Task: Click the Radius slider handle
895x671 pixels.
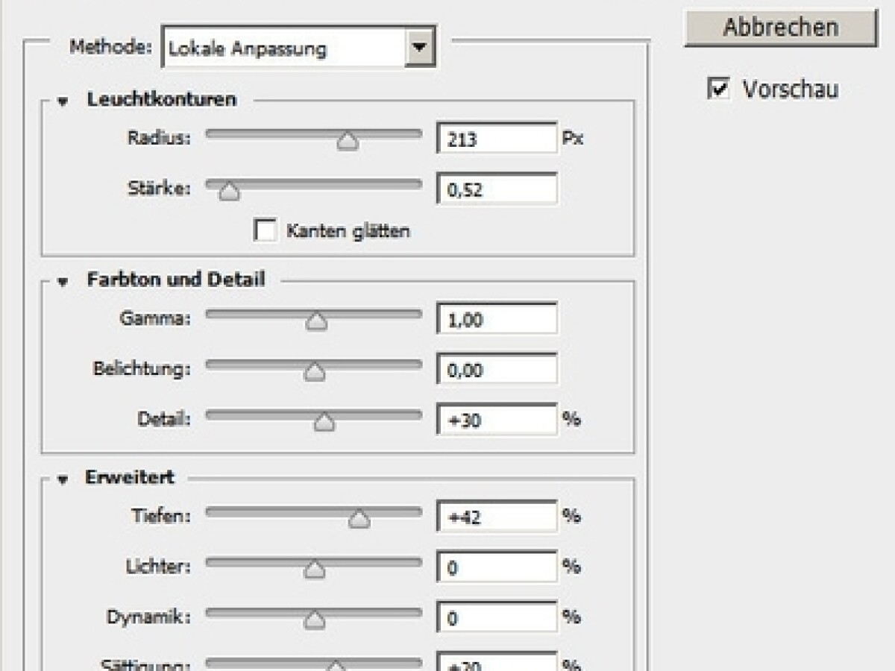Action: click(x=348, y=140)
